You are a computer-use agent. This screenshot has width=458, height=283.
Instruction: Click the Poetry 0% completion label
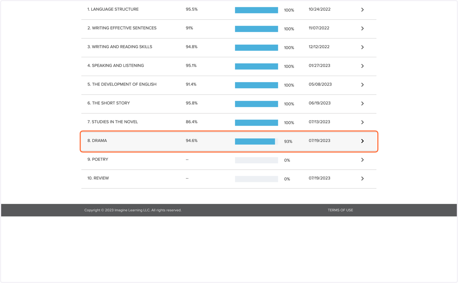click(287, 160)
